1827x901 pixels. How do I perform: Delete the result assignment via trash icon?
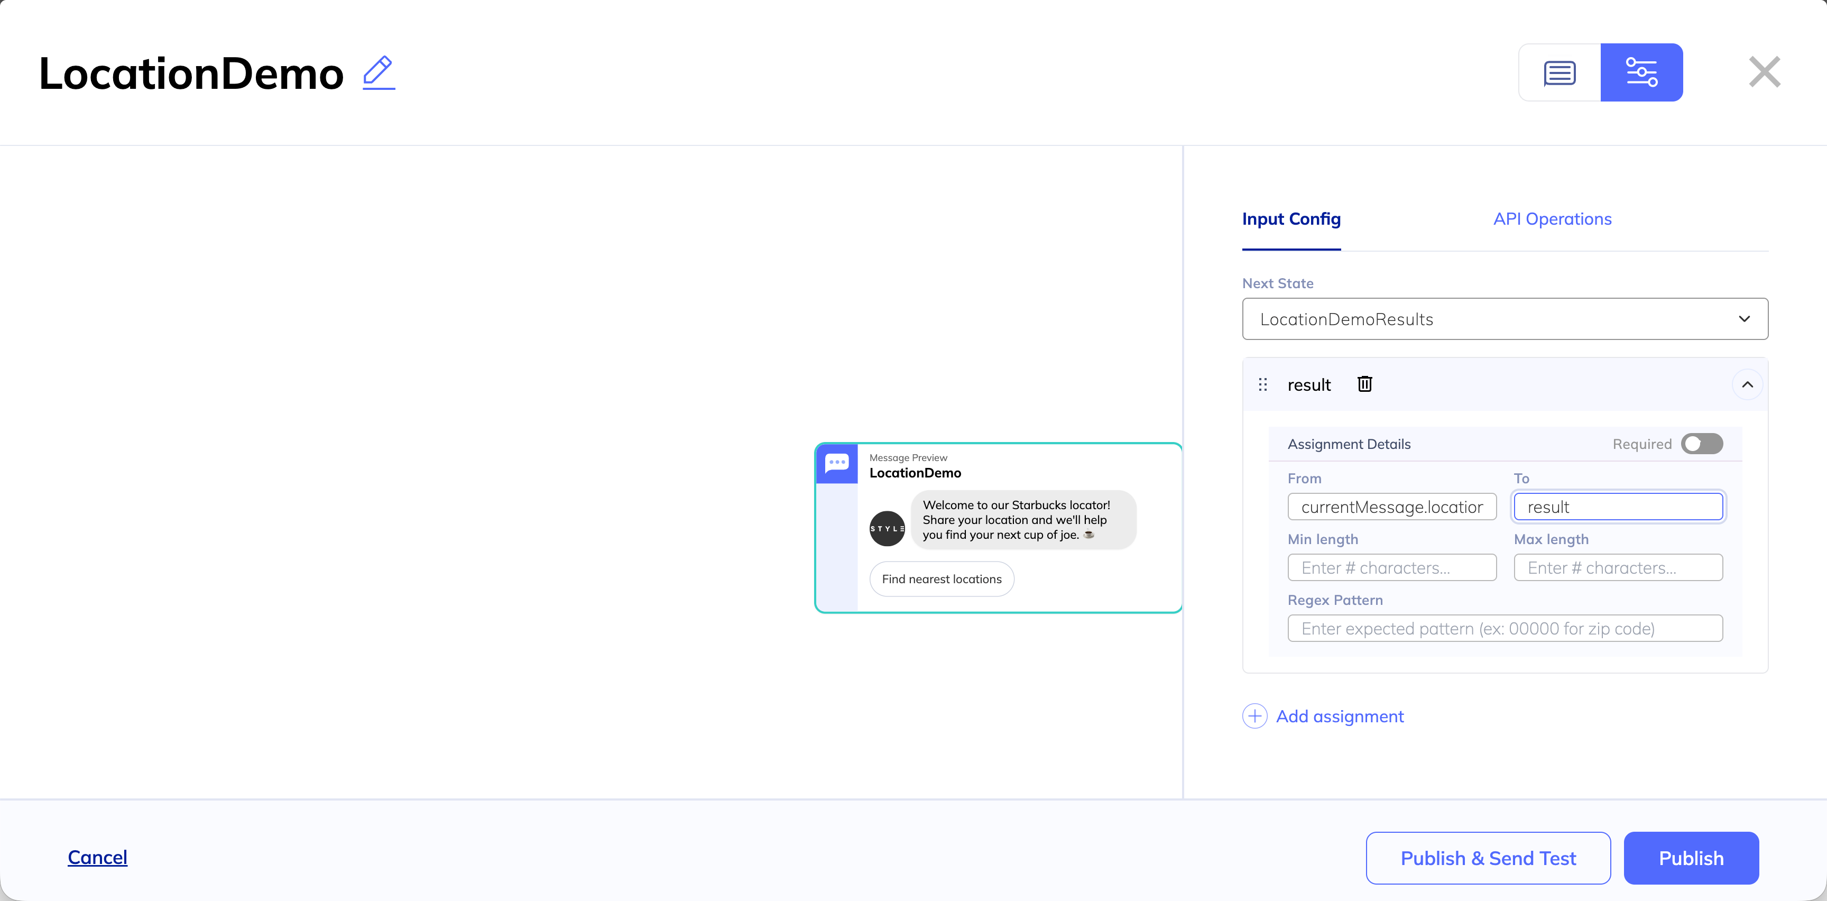pyautogui.click(x=1364, y=384)
